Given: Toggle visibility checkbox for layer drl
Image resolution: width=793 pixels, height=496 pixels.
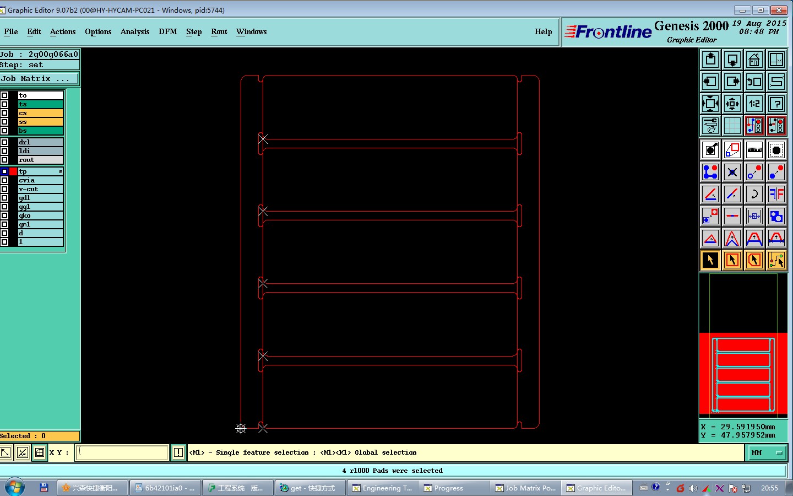Looking at the screenshot, I should (x=4, y=142).
